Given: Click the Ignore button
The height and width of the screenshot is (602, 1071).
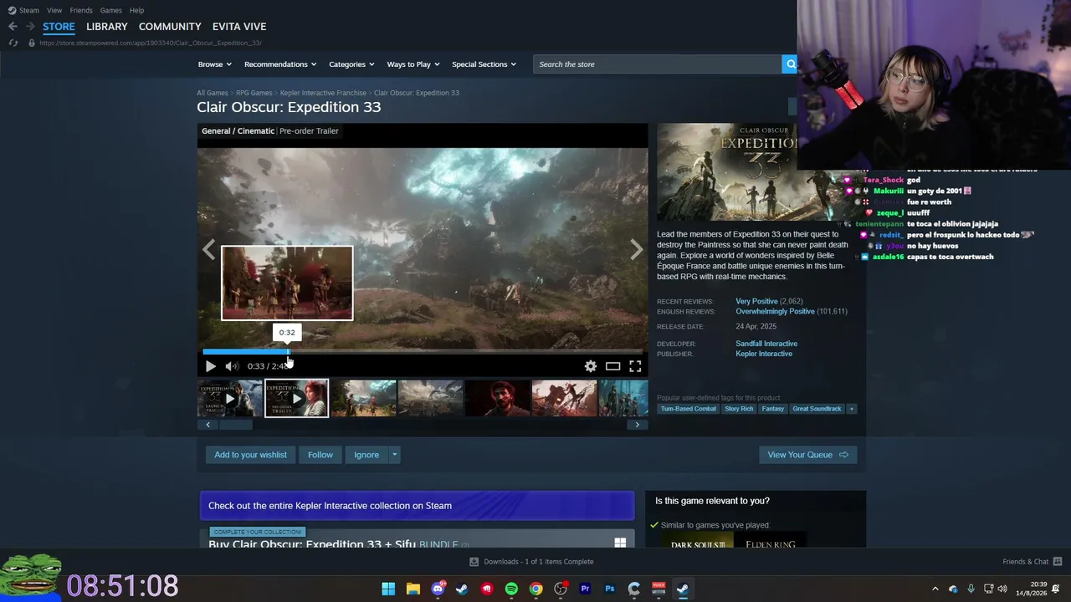Looking at the screenshot, I should click(366, 455).
